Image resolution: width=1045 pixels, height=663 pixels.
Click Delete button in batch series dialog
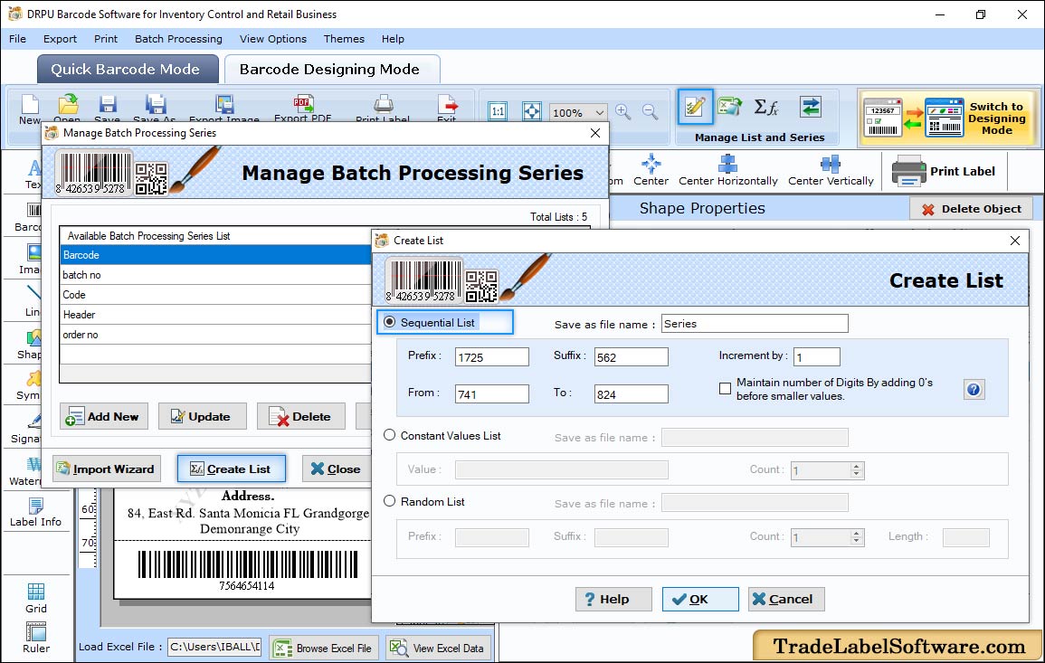click(x=301, y=416)
